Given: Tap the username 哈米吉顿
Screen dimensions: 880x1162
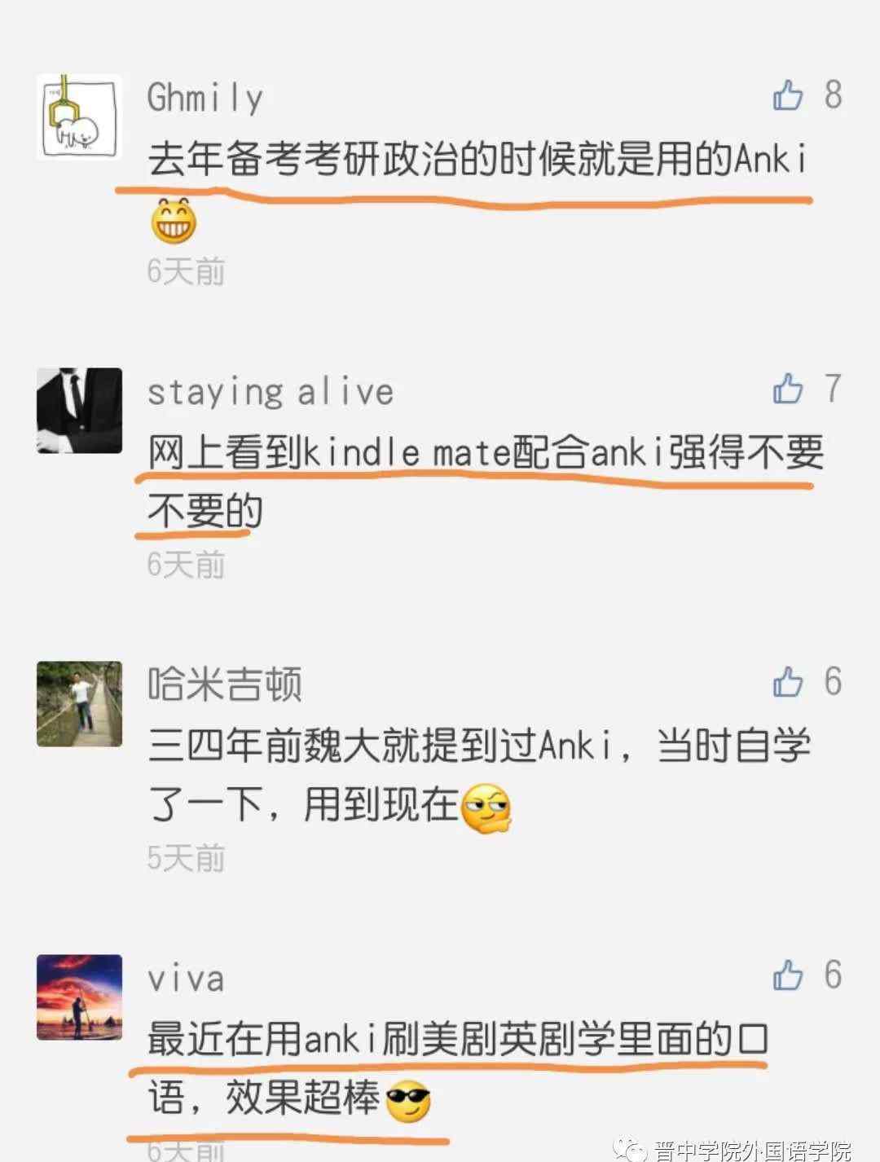Looking at the screenshot, I should pyautogui.click(x=225, y=684).
